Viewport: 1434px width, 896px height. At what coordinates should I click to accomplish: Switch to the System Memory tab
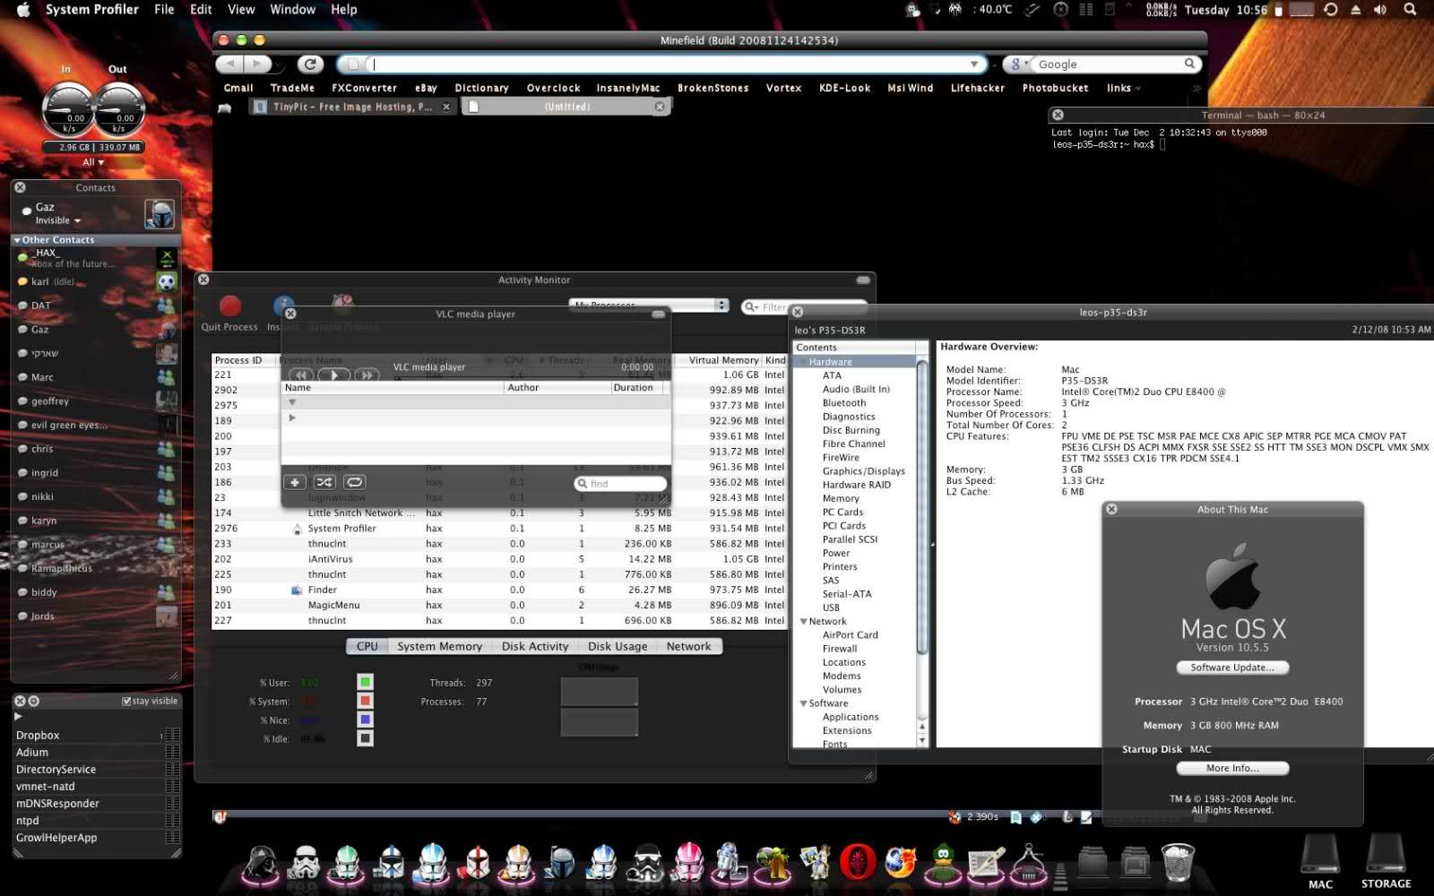(x=439, y=646)
